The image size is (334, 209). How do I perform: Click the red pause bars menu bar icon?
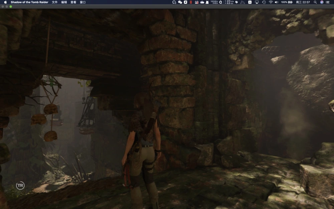tap(191, 2)
